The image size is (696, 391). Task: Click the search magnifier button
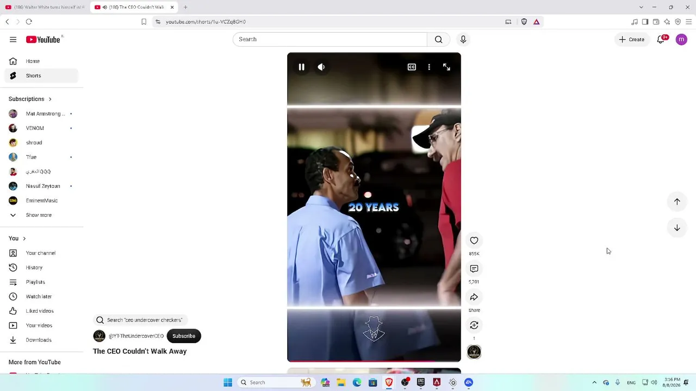point(438,39)
